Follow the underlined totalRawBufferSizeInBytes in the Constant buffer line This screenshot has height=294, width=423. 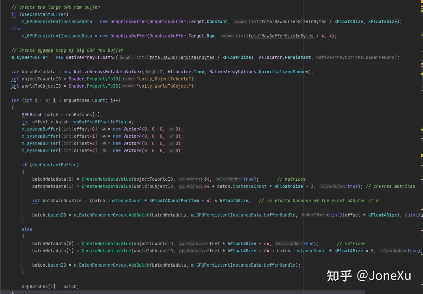[293, 21]
